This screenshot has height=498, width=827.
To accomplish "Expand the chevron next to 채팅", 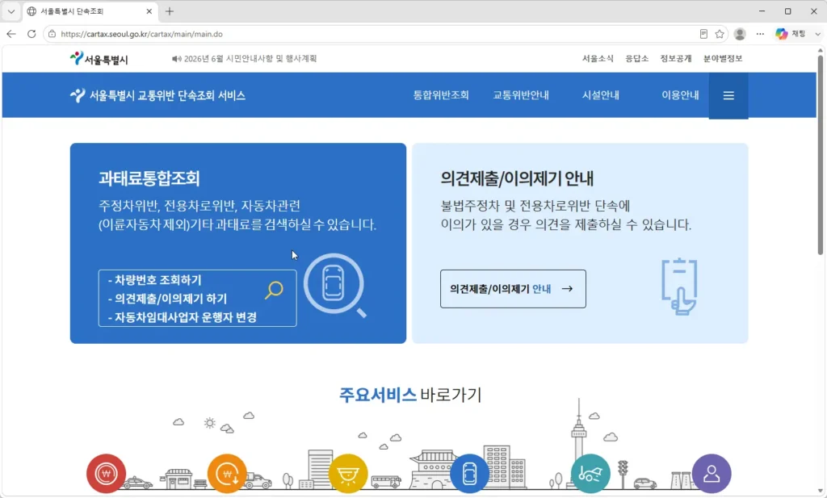I will coord(817,34).
